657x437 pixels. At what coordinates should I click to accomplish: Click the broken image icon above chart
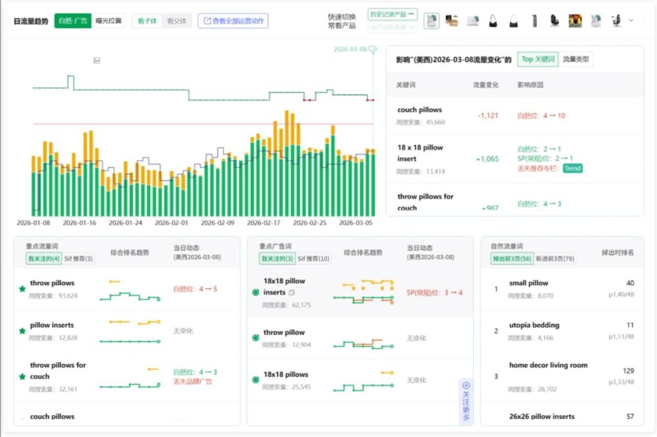point(96,60)
